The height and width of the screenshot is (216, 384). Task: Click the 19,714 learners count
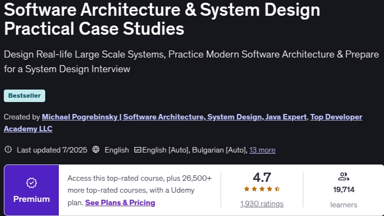click(344, 189)
